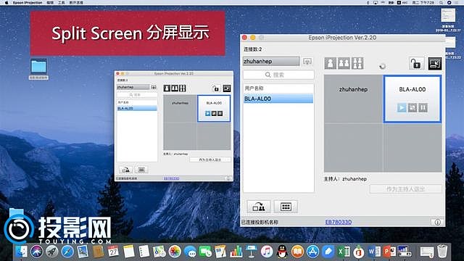Click stop button on large BLA-AL00 panel
The image size is (464, 261).
point(413,107)
